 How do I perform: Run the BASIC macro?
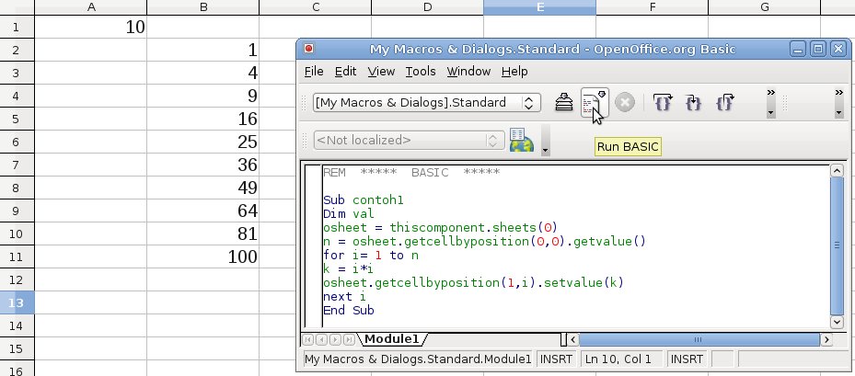click(x=594, y=103)
